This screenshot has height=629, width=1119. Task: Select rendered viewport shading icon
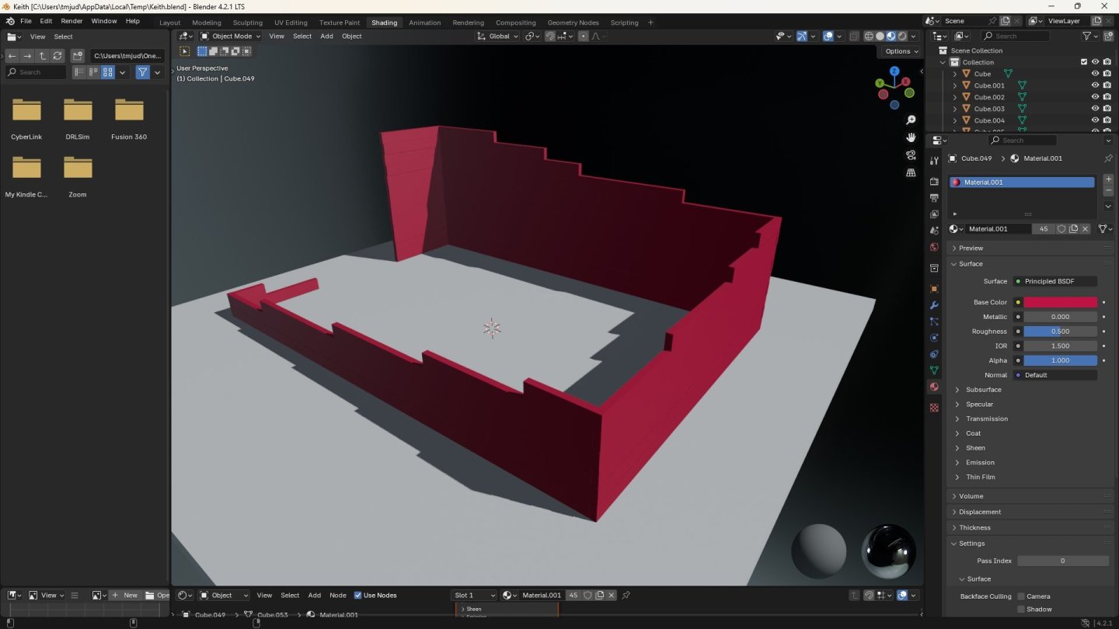click(902, 36)
